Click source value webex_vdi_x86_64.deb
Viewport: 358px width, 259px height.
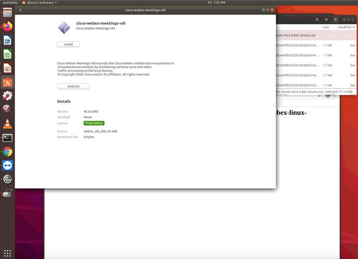[100, 131]
